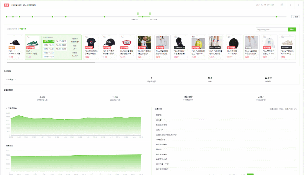Select the left green range handle on timeline
304x175 pixels.
click(138, 14)
